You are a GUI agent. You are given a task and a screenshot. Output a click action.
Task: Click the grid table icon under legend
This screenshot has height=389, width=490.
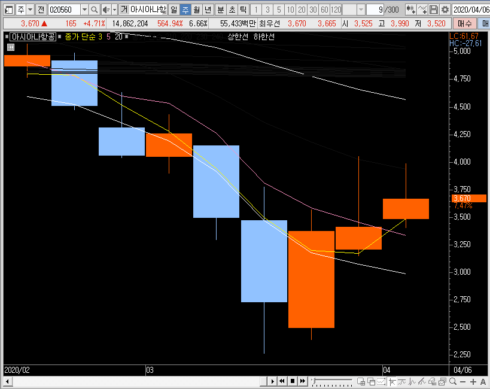tap(11, 47)
